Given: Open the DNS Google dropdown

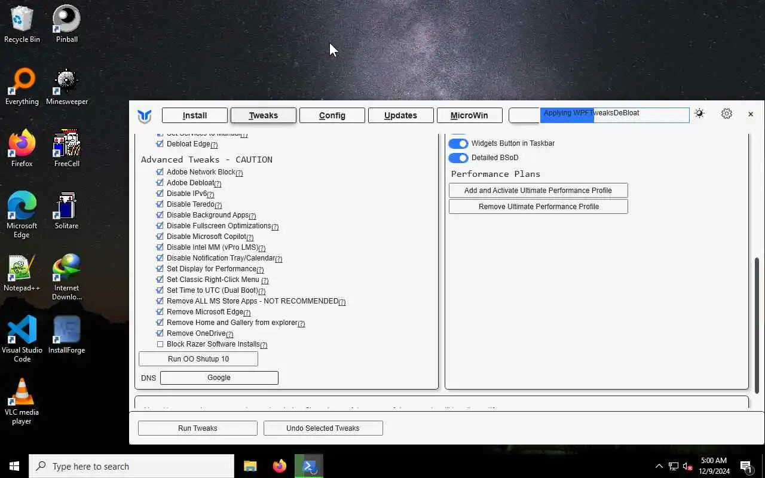Looking at the screenshot, I should tap(219, 378).
